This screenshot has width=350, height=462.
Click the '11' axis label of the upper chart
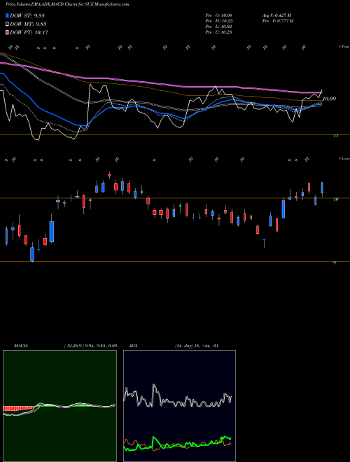[335, 136]
